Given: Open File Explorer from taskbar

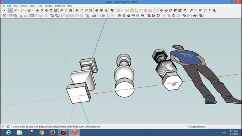Looking at the screenshot, I should point(19,133).
